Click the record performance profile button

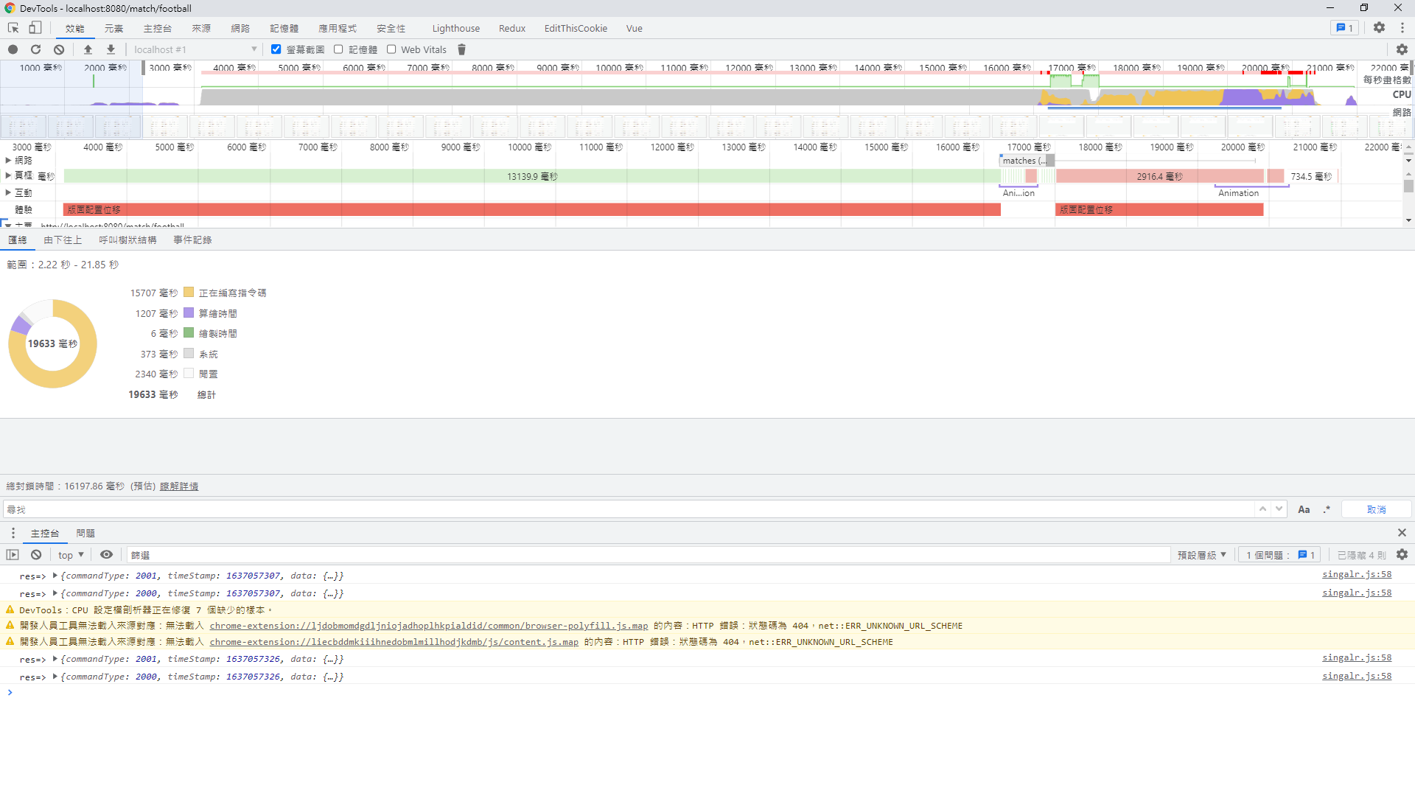[x=13, y=49]
